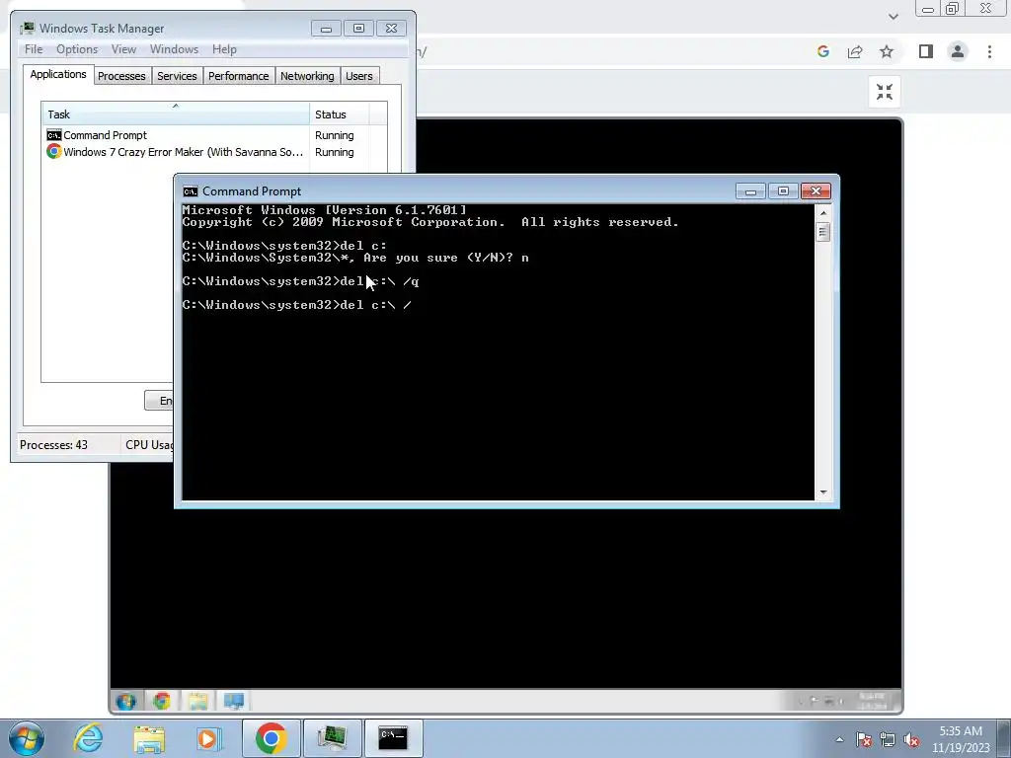Expand Chrome tab search chevron
Image resolution: width=1011 pixels, height=758 pixels.
pyautogui.click(x=893, y=17)
